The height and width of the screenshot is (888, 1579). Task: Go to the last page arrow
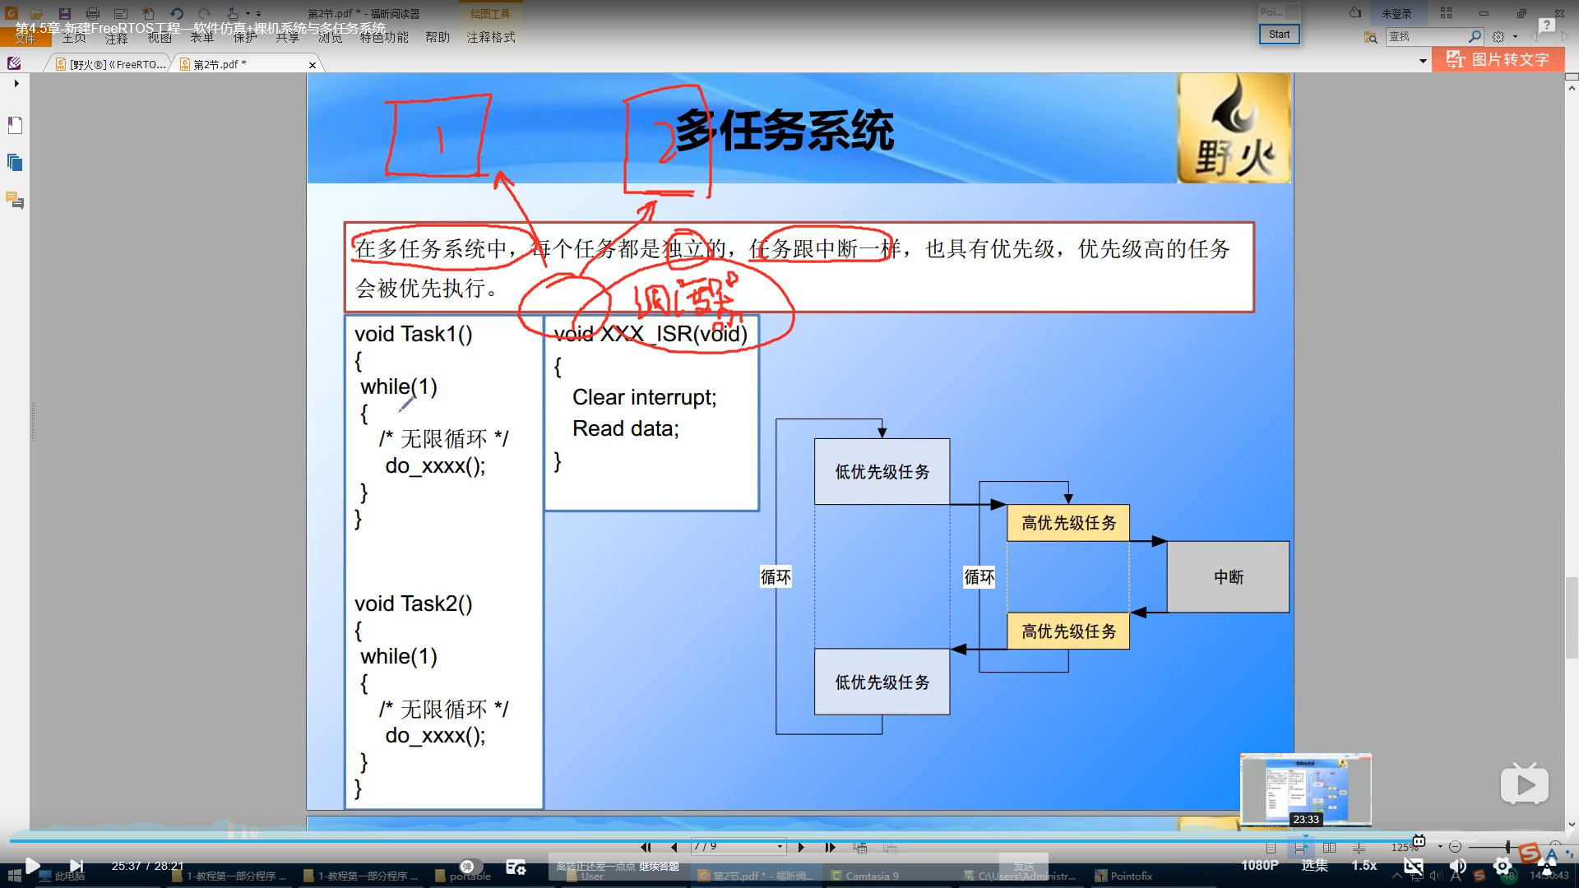830,847
